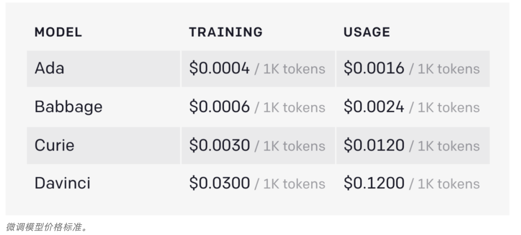Click the MODEL column header
Screen dimensions: 521x235
(58, 32)
